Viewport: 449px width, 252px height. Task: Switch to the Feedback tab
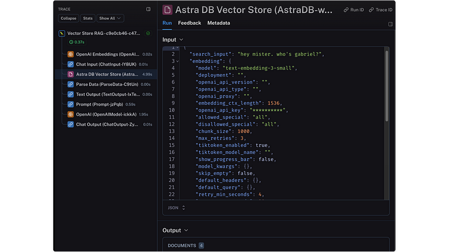[x=189, y=24]
